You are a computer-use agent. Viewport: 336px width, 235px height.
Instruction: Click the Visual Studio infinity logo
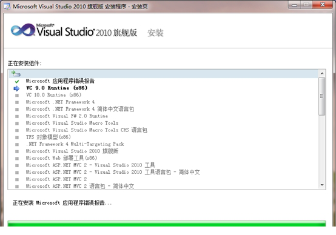point(23,30)
